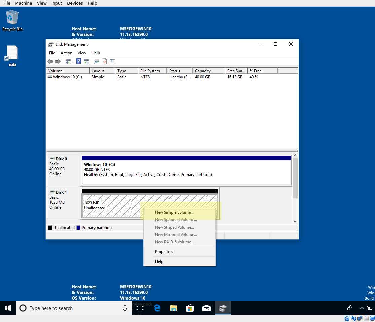Open File Explorer from the taskbar
This screenshot has width=375, height=322.
point(174,308)
